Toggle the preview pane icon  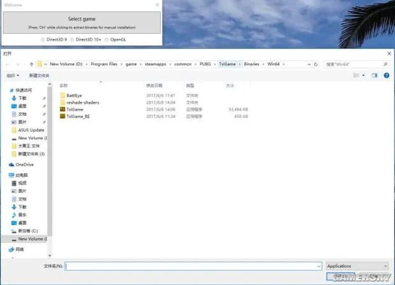[374, 75]
